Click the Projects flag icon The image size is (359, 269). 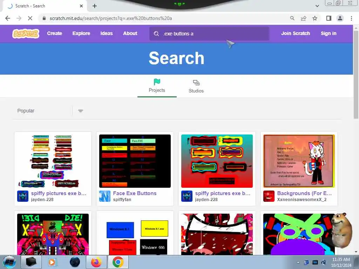pos(157,82)
